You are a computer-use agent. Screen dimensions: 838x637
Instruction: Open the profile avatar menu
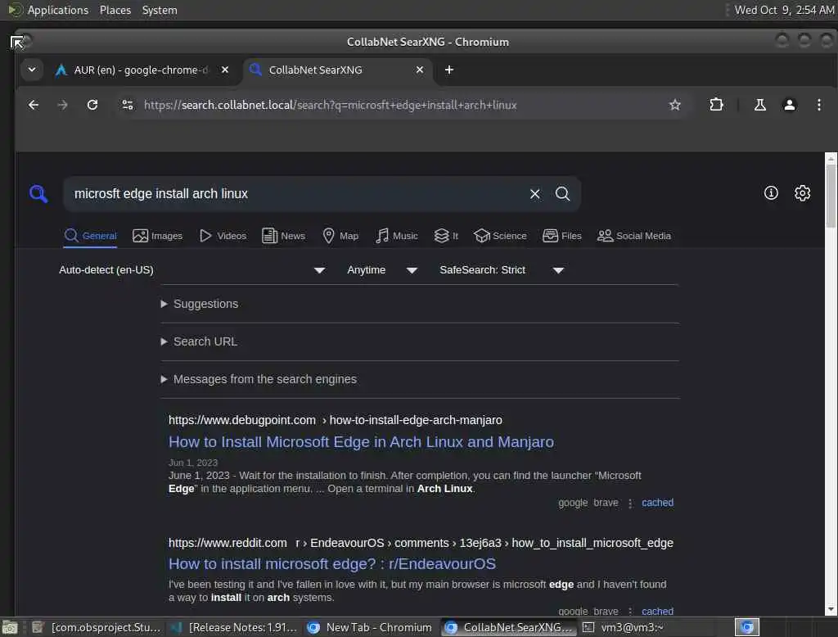(790, 105)
